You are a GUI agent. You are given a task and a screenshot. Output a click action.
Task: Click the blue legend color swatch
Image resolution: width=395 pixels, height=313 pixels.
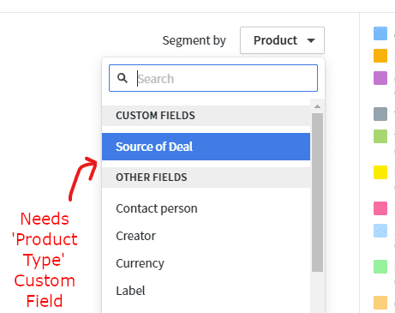pyautogui.click(x=380, y=33)
